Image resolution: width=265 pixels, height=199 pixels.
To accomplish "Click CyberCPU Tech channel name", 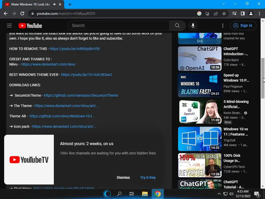I will 234,167.
